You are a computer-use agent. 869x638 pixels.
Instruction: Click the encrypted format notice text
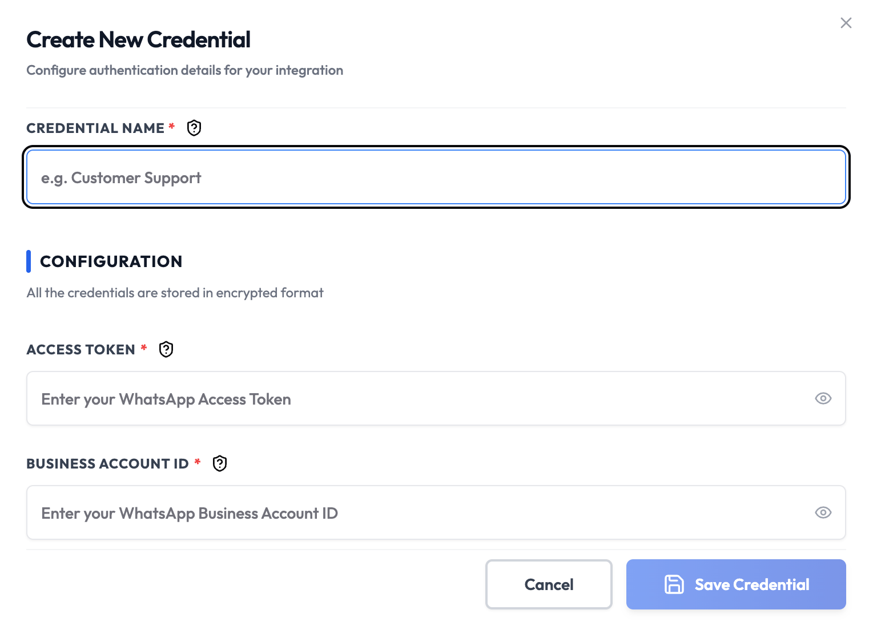click(x=175, y=293)
